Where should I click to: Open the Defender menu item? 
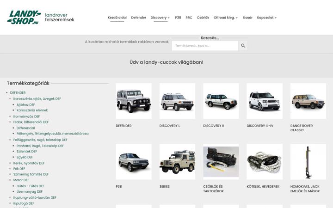(x=138, y=18)
